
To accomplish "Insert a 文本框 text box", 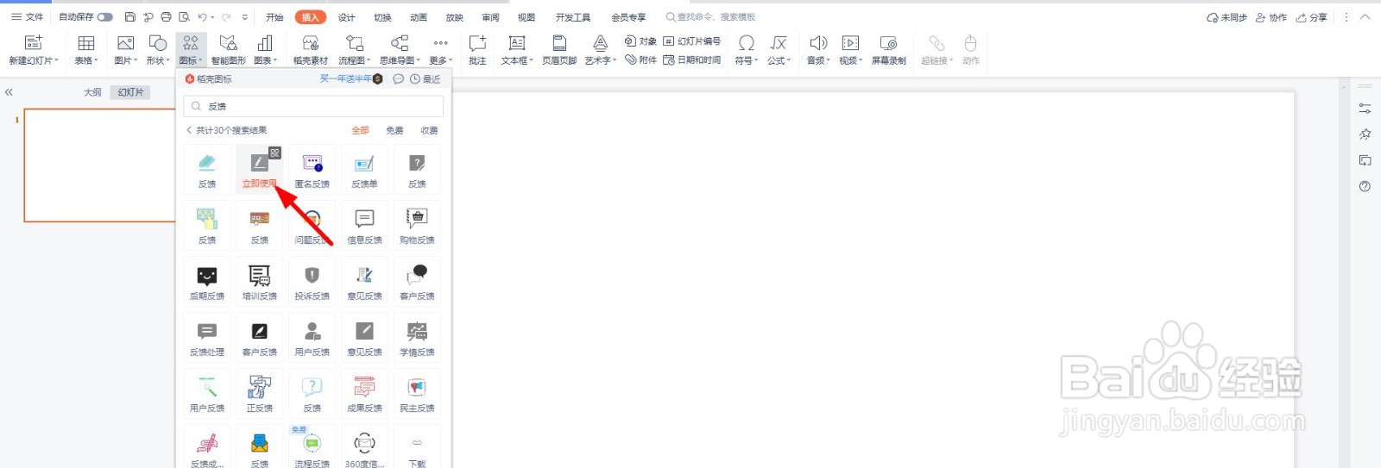I will (x=517, y=50).
